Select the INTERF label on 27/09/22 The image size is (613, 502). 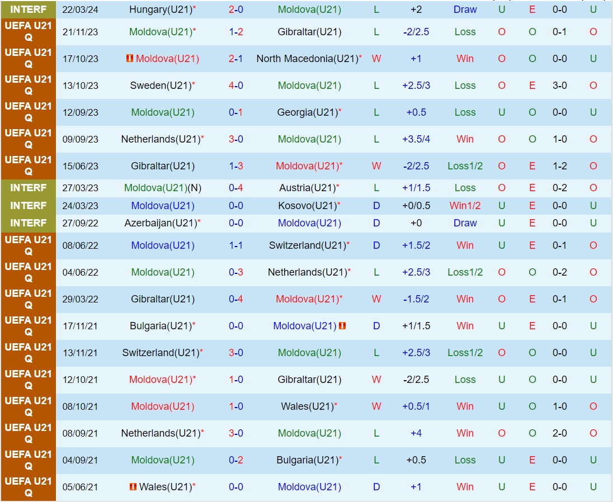click(28, 223)
